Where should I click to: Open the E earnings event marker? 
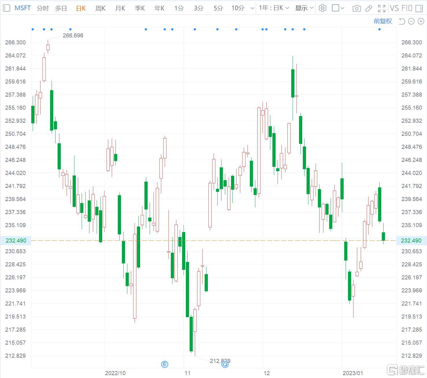pos(164,364)
